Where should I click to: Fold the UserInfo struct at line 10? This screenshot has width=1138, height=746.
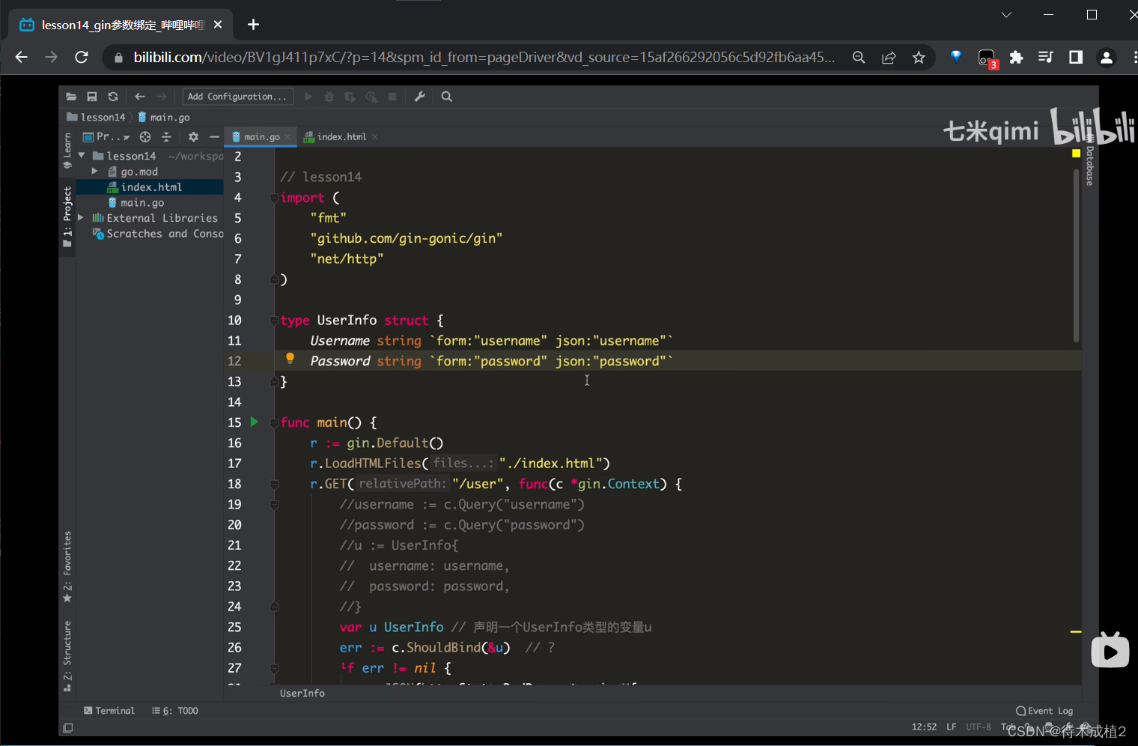pyautogui.click(x=274, y=321)
